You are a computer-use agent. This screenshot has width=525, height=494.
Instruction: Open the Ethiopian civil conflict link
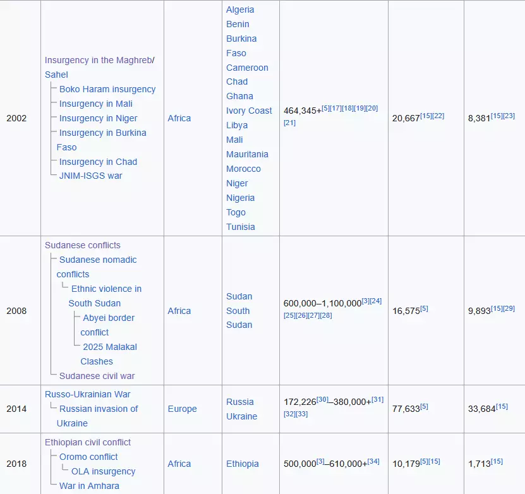[x=88, y=442]
